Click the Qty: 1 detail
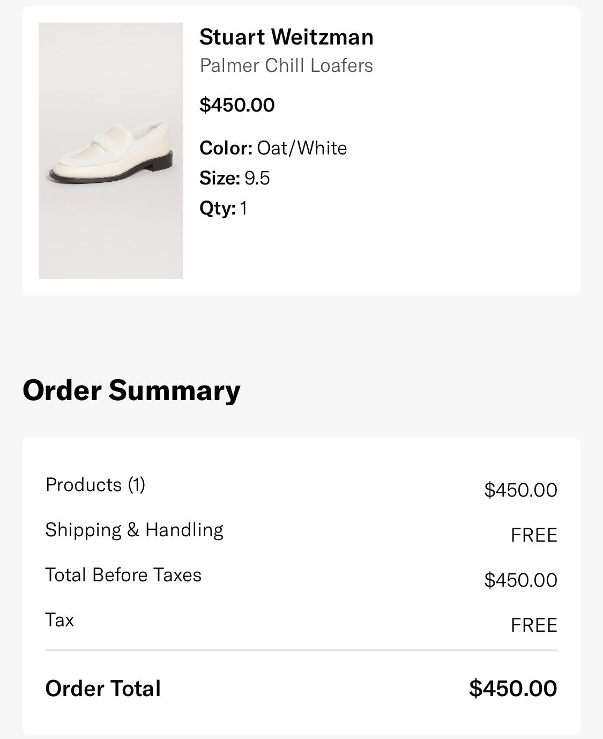The width and height of the screenshot is (603, 739). 223,208
